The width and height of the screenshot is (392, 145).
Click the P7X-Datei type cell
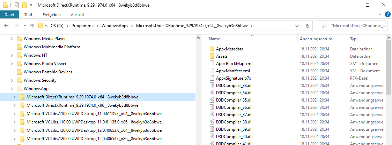coord(359,78)
